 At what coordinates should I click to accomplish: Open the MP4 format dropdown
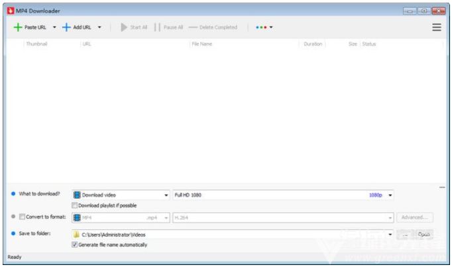[166, 218]
